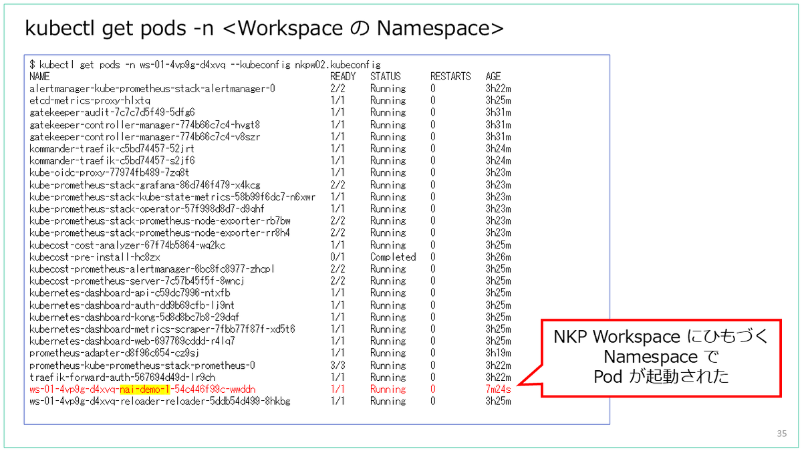802x451 pixels.
Task: Click the AGE column header
Action: coord(493,77)
